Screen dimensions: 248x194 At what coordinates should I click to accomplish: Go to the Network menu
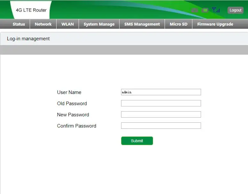point(43,24)
